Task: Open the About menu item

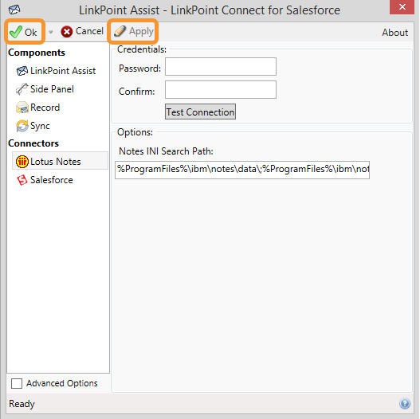Action: pos(394,33)
